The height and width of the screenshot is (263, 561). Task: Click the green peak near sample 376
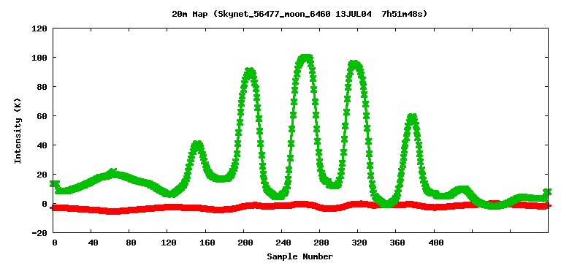[412, 118]
